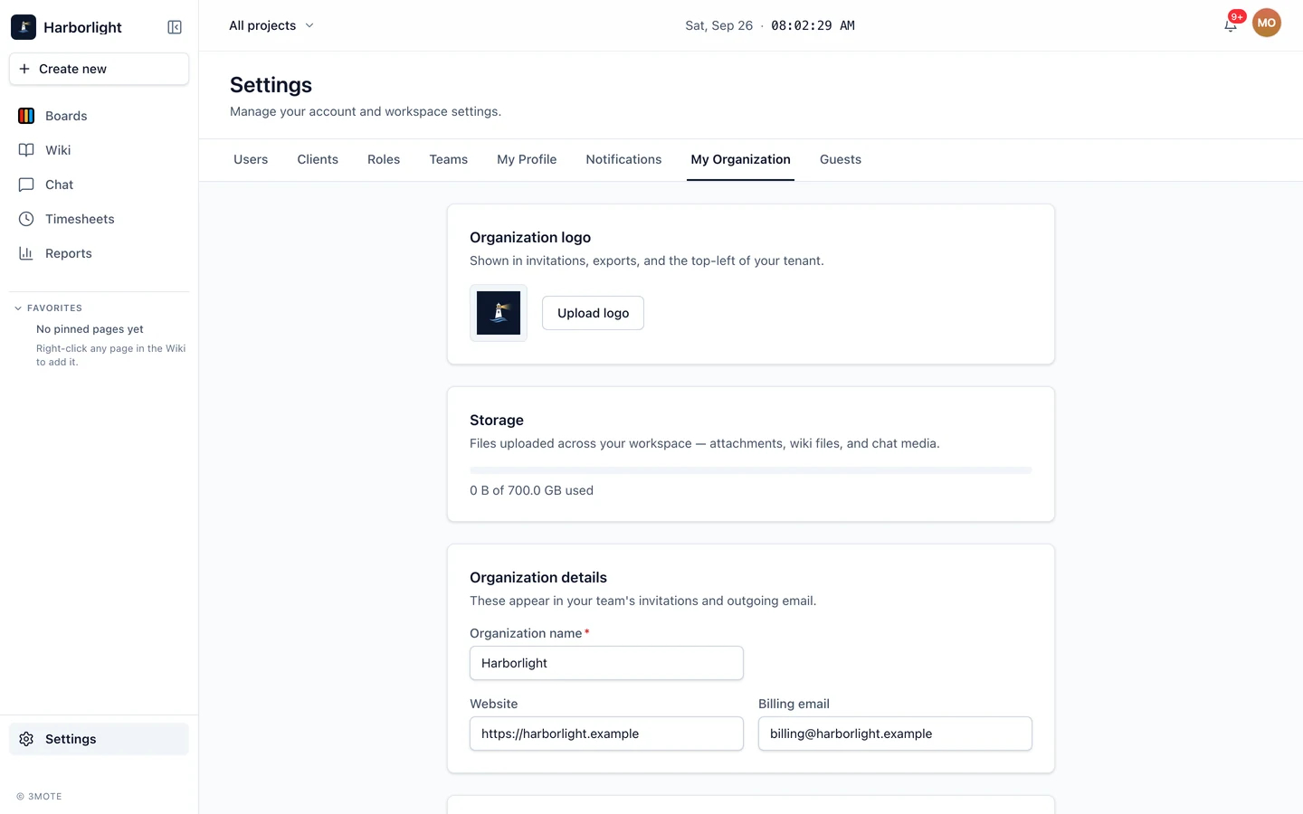The height and width of the screenshot is (814, 1303).
Task: Open the MO user avatar menu
Action: pos(1267,23)
